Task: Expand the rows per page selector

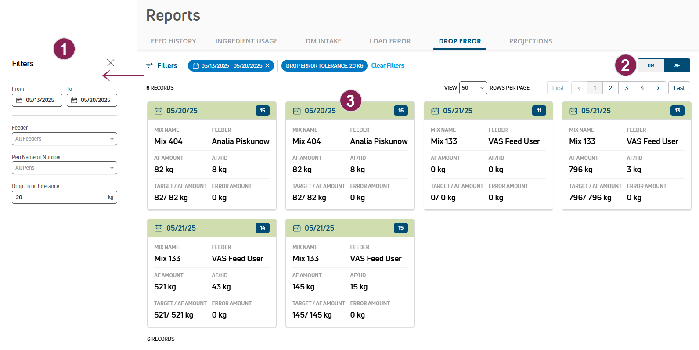Action: tap(473, 88)
